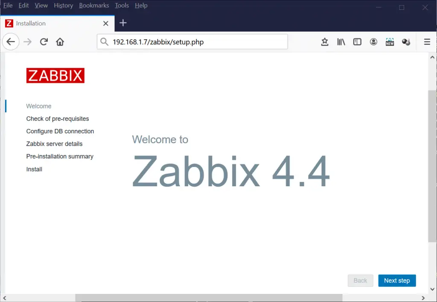Image resolution: width=437 pixels, height=302 pixels.
Task: Click the search magnifier in address bar
Action: 104,42
